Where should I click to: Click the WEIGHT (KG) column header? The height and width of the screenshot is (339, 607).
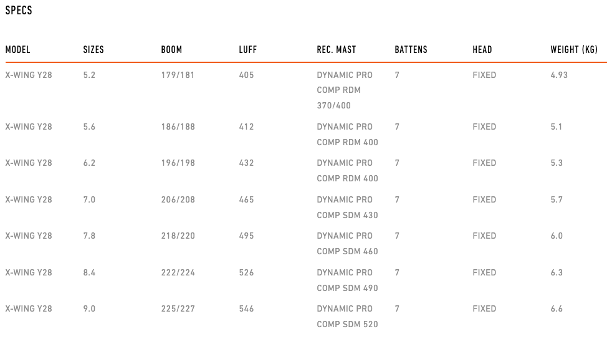coord(574,50)
